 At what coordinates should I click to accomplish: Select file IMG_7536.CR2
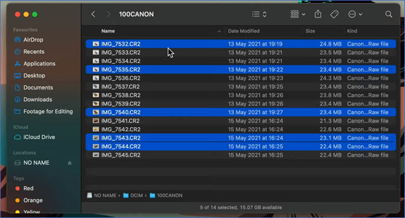241,78
